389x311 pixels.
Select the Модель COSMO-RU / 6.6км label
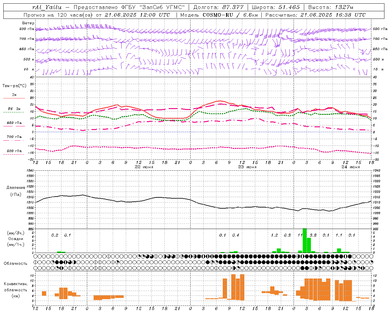(219, 15)
